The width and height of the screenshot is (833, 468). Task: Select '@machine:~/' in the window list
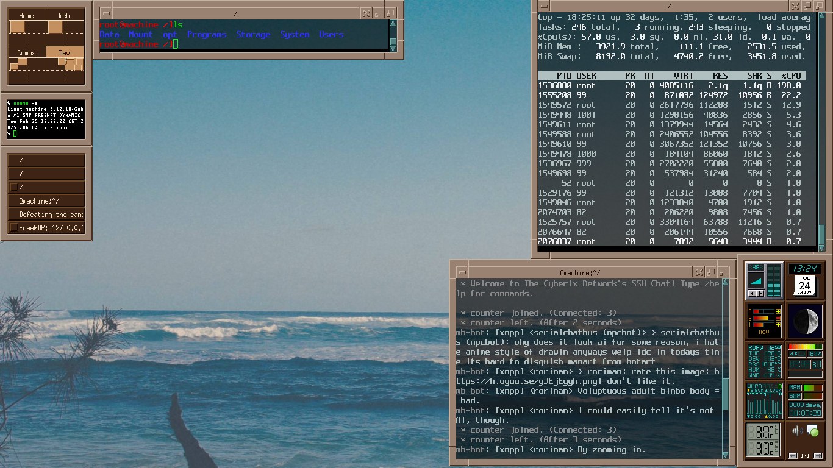46,201
